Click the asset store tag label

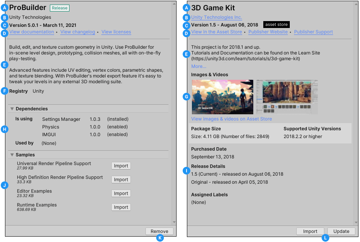tap(276, 25)
